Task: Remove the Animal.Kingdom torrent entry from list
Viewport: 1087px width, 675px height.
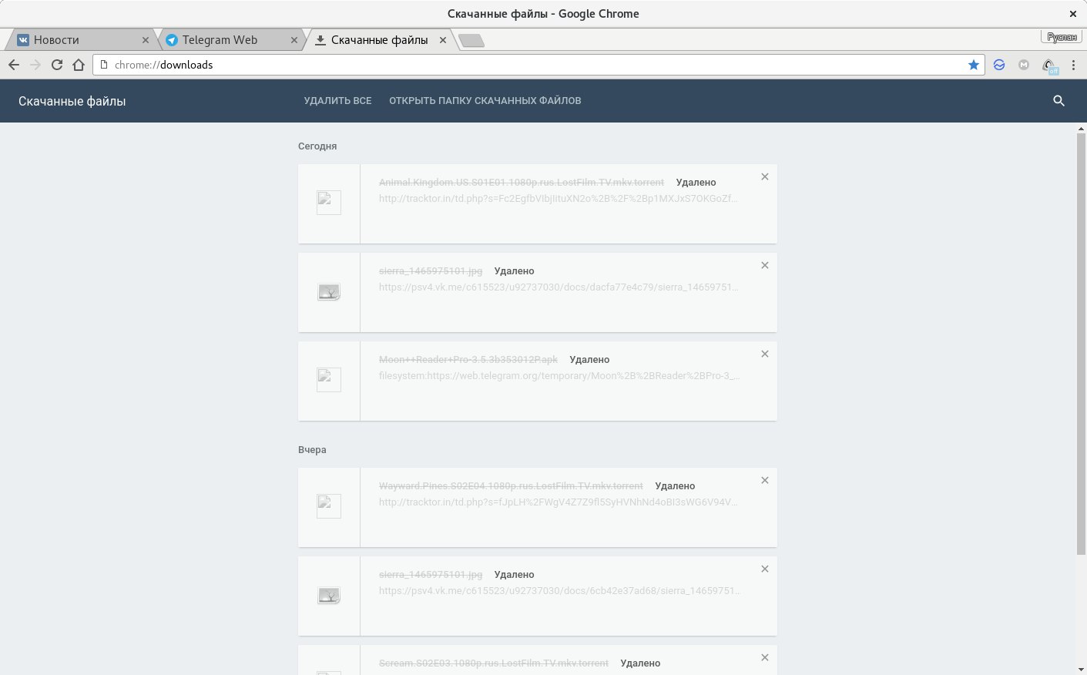Action: (x=765, y=176)
